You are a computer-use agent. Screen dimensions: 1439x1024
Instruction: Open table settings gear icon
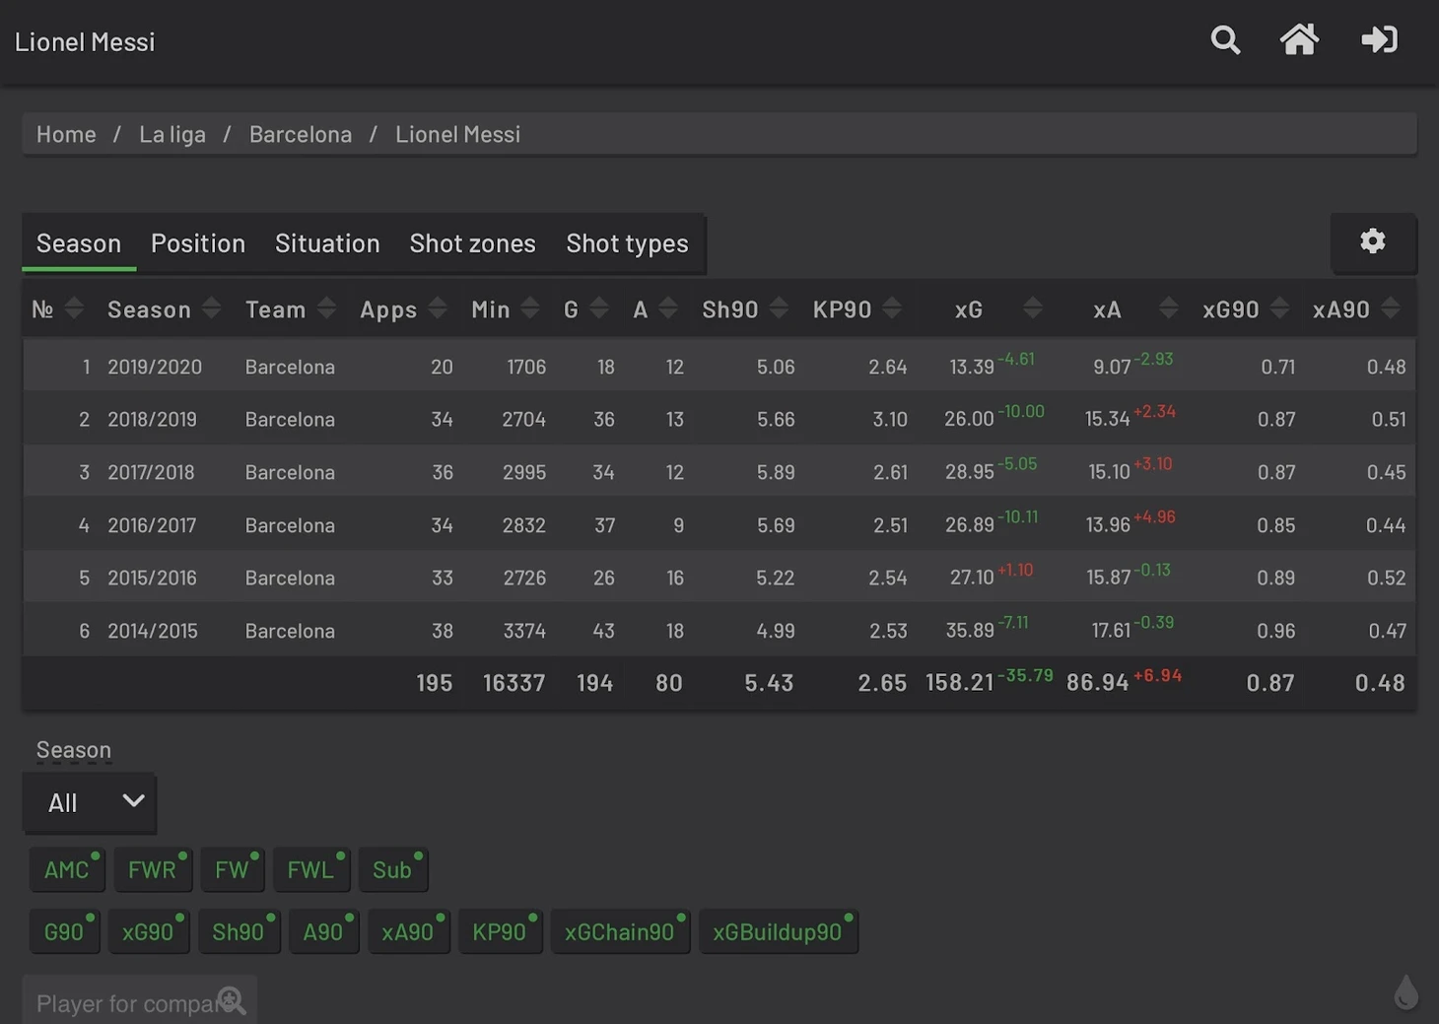pyautogui.click(x=1373, y=241)
